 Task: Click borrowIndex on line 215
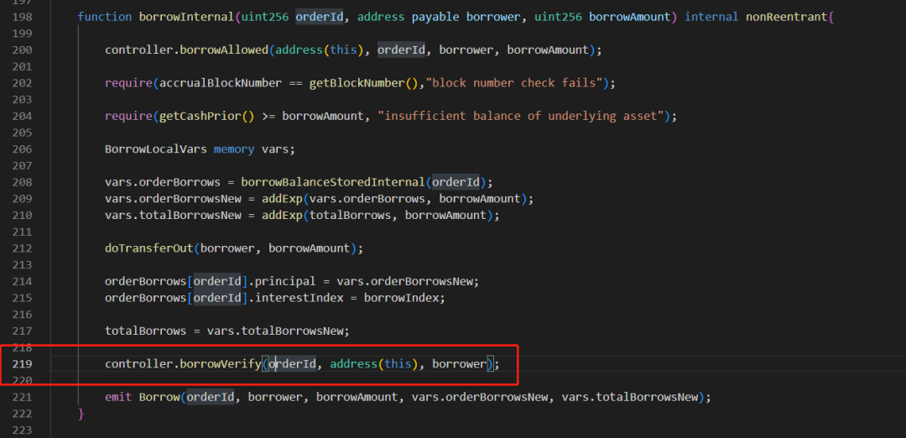[x=404, y=298]
